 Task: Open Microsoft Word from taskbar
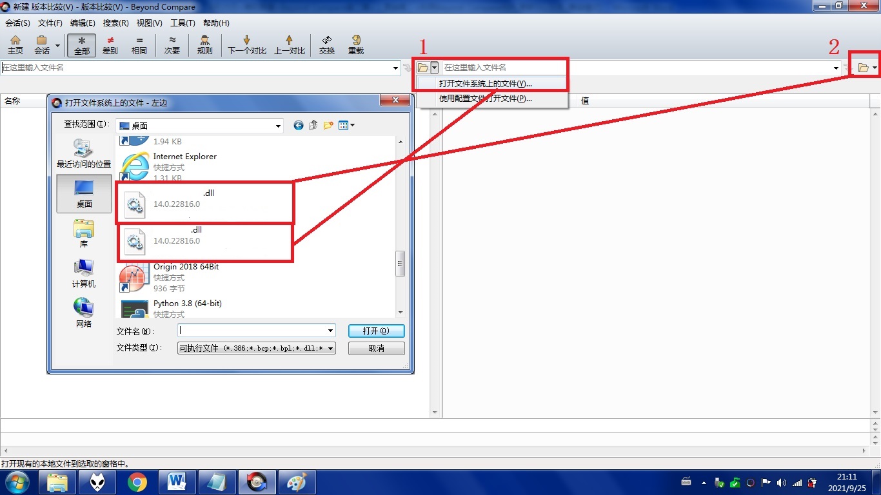click(x=177, y=482)
